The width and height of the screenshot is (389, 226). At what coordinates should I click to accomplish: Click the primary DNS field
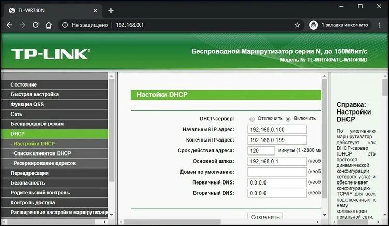(x=277, y=182)
